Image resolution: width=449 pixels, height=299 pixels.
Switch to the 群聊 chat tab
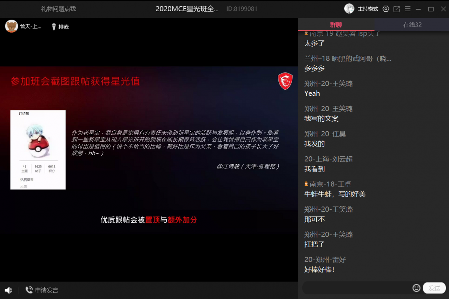[x=336, y=25]
